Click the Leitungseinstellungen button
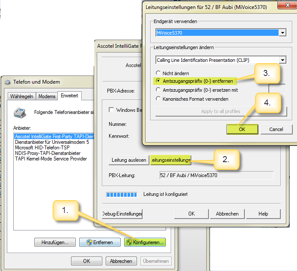The image size is (297, 271). coord(170,160)
